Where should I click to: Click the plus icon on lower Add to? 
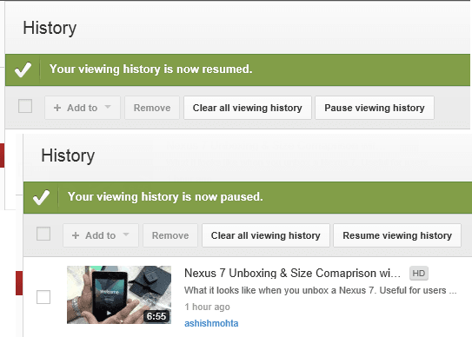[x=76, y=235]
